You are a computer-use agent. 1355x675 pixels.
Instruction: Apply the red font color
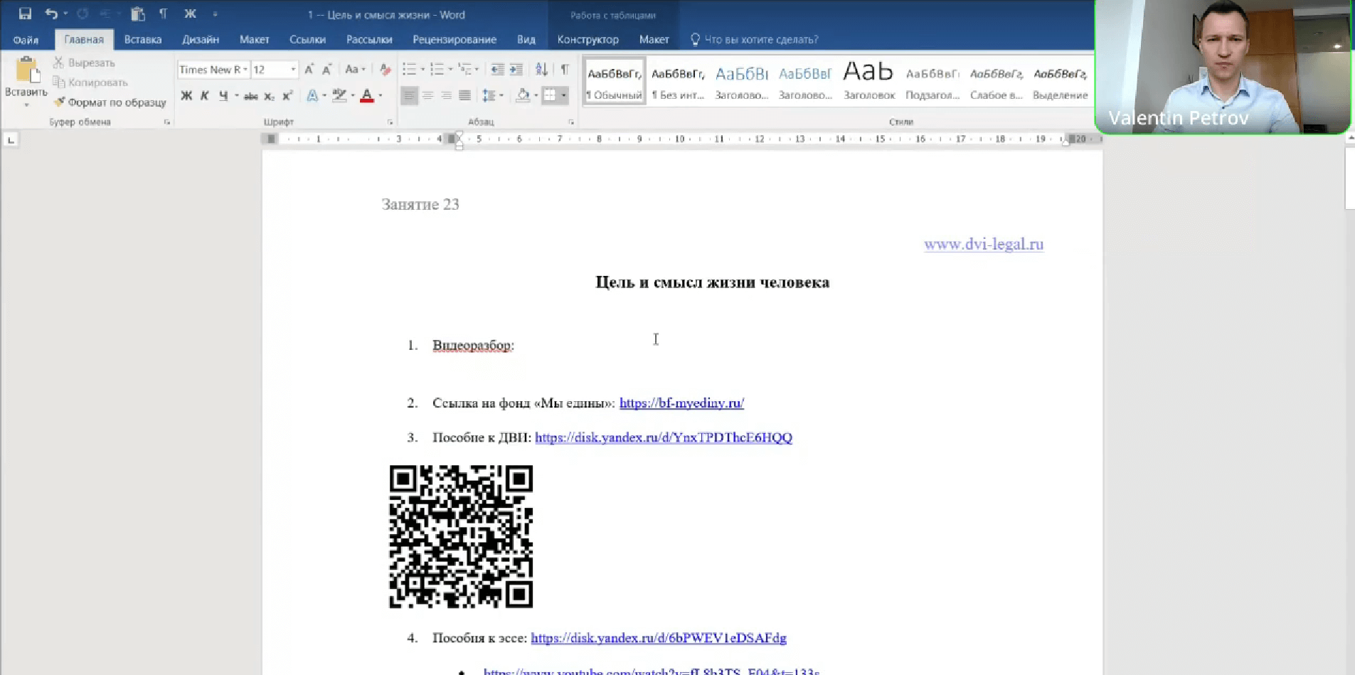(367, 96)
